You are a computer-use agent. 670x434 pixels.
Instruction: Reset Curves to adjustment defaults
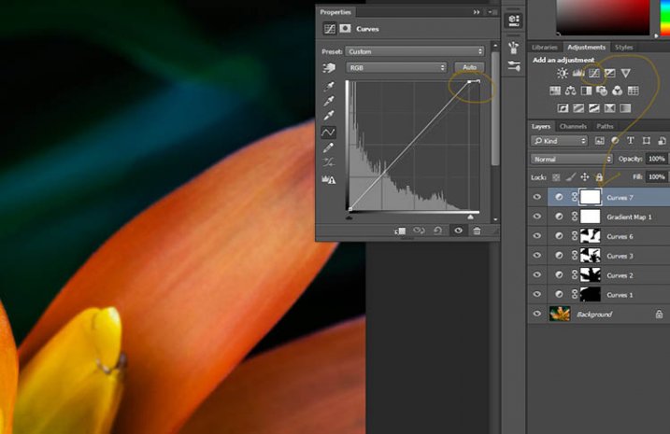(439, 231)
